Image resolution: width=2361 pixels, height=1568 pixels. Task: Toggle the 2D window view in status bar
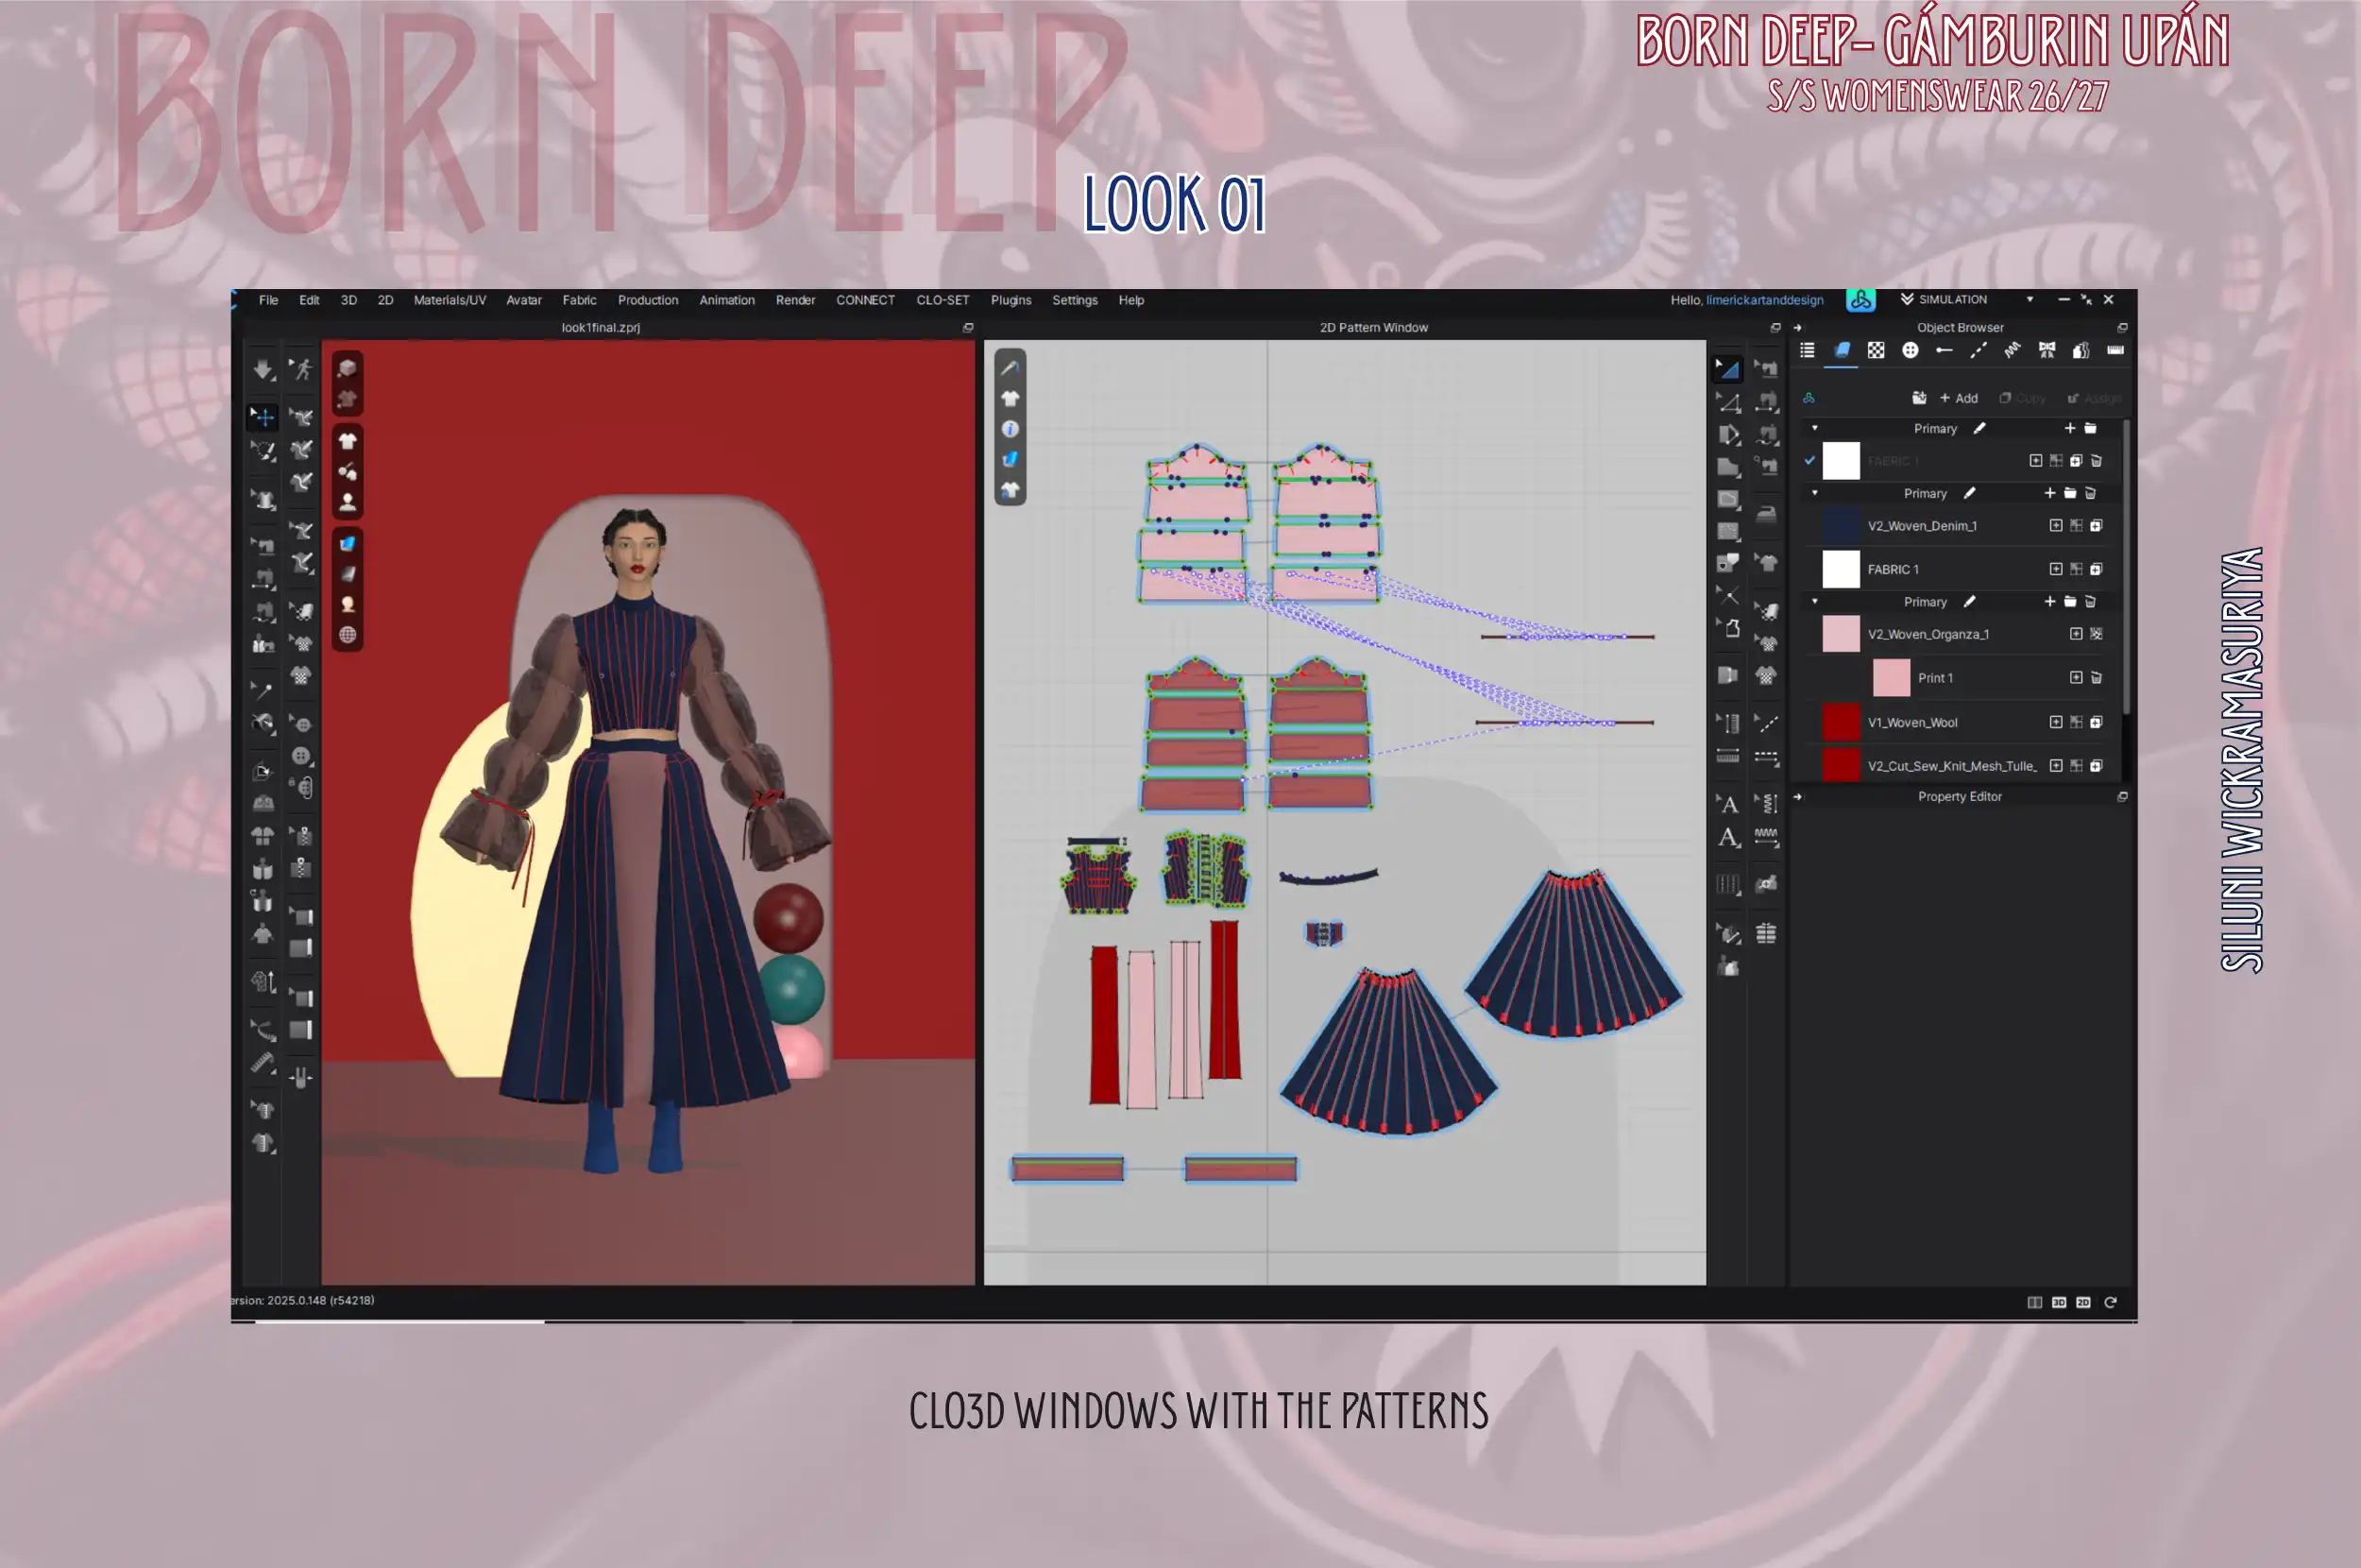tap(2083, 1302)
